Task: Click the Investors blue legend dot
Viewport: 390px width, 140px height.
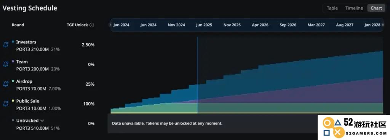Action: click(x=13, y=42)
